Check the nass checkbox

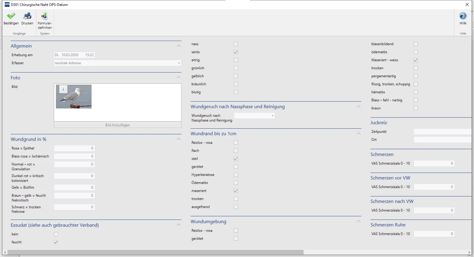click(x=236, y=44)
